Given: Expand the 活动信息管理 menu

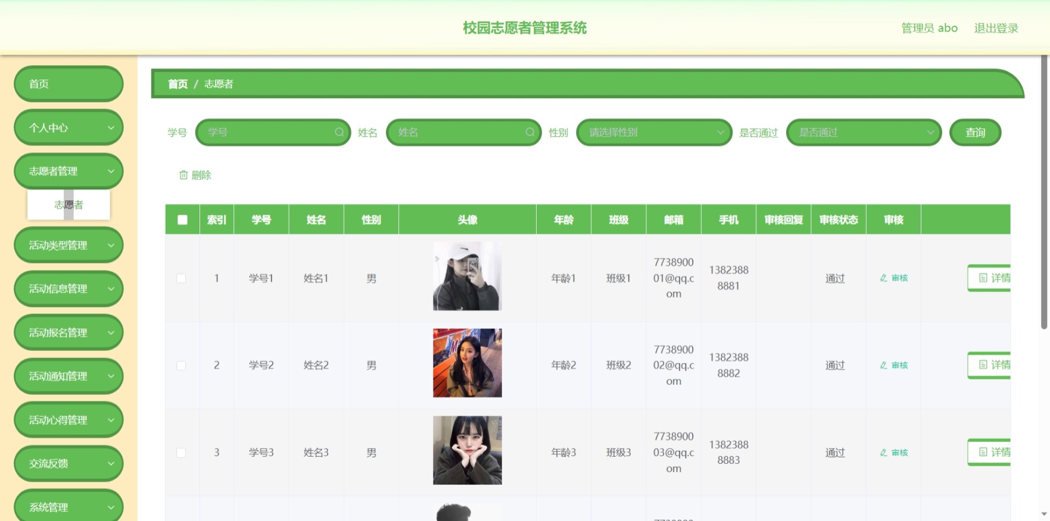Looking at the screenshot, I should click(68, 288).
